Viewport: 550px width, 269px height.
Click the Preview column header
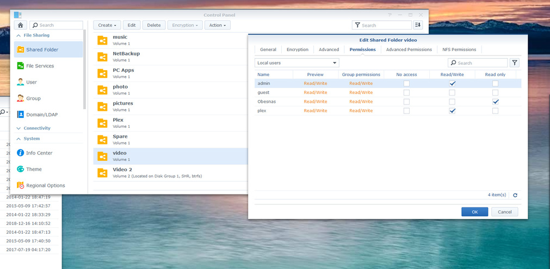pos(316,74)
